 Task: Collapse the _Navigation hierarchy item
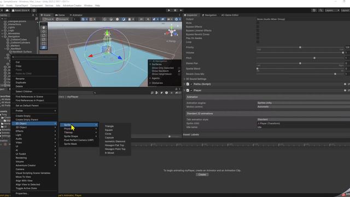click(x=2, y=37)
